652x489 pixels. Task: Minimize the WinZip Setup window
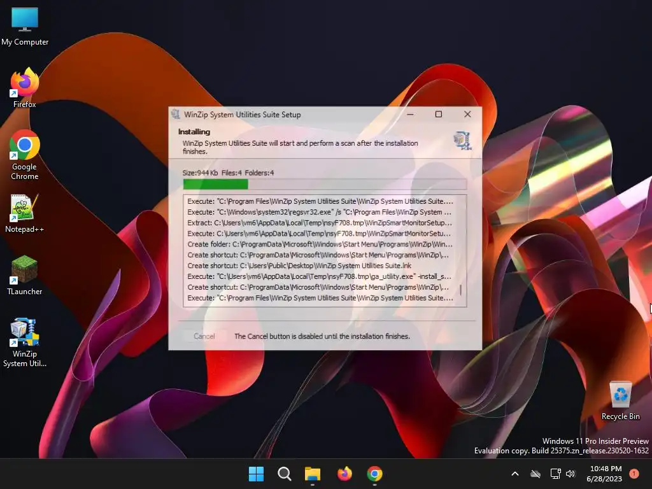(411, 115)
